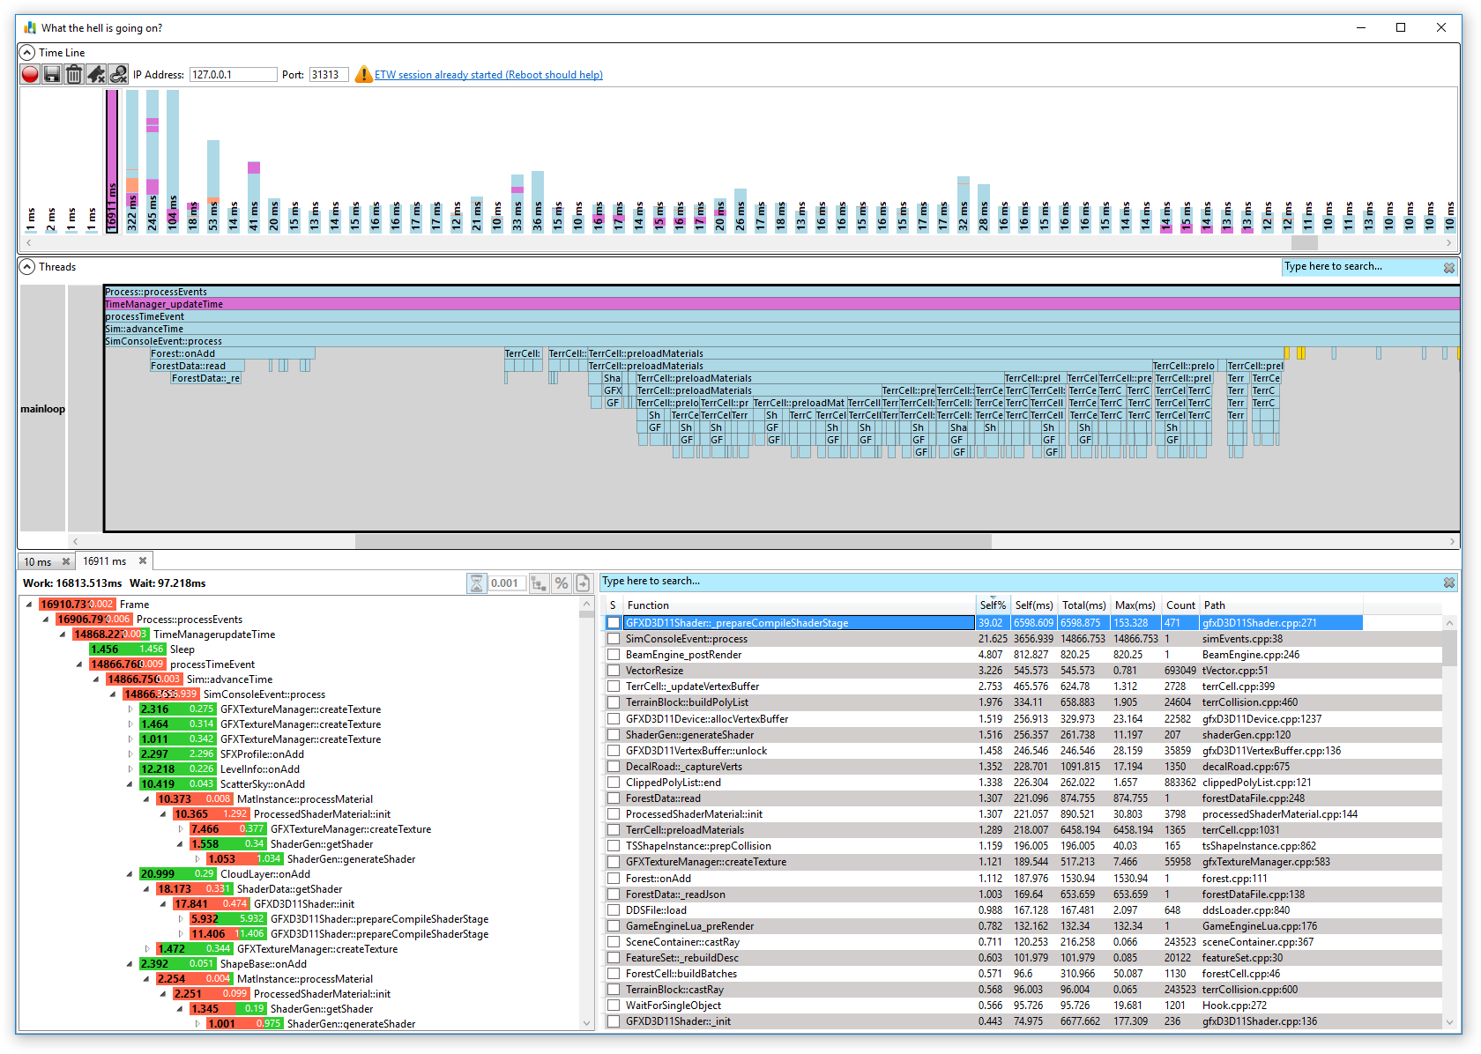Viewport: 1481px width, 1054px height.
Task: Click the floppy disk save icon
Action: coord(52,75)
